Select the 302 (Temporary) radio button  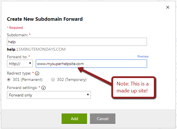(53, 79)
